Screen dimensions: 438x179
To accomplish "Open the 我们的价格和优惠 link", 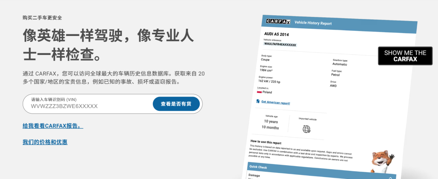I will 45,142.
